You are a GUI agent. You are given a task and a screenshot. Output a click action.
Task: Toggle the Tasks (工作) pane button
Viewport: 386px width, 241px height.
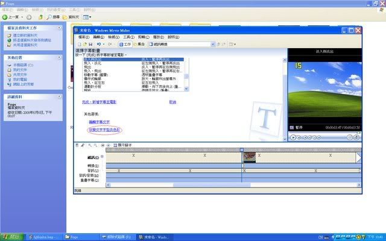tap(127, 44)
